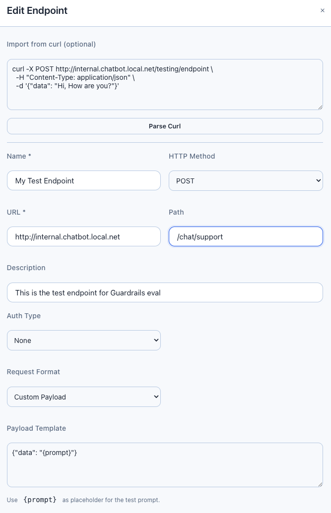Click the Request Format dropdown arrow

point(156,397)
